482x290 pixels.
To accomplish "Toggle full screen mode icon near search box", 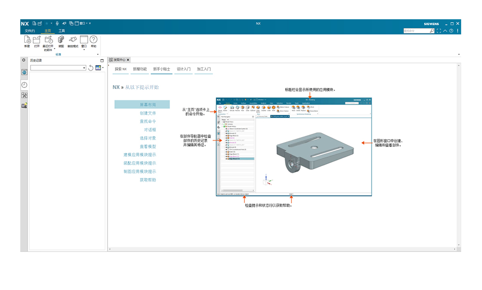I will [439, 31].
